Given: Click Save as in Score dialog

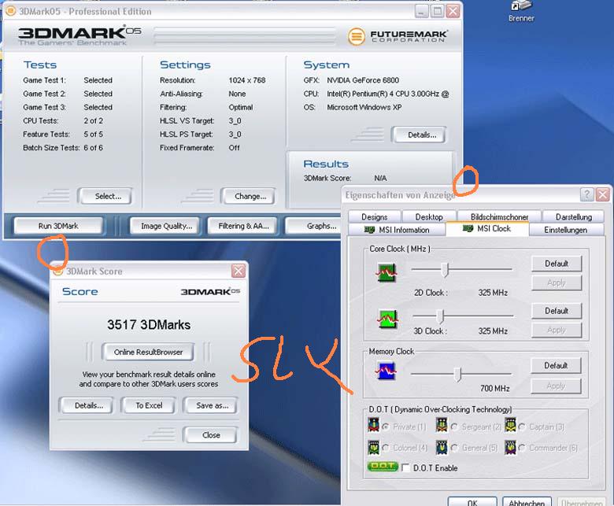Looking at the screenshot, I should (212, 405).
